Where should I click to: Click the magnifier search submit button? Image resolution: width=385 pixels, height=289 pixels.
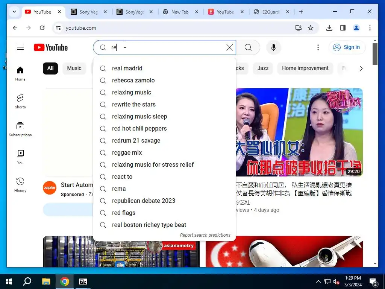click(x=248, y=47)
